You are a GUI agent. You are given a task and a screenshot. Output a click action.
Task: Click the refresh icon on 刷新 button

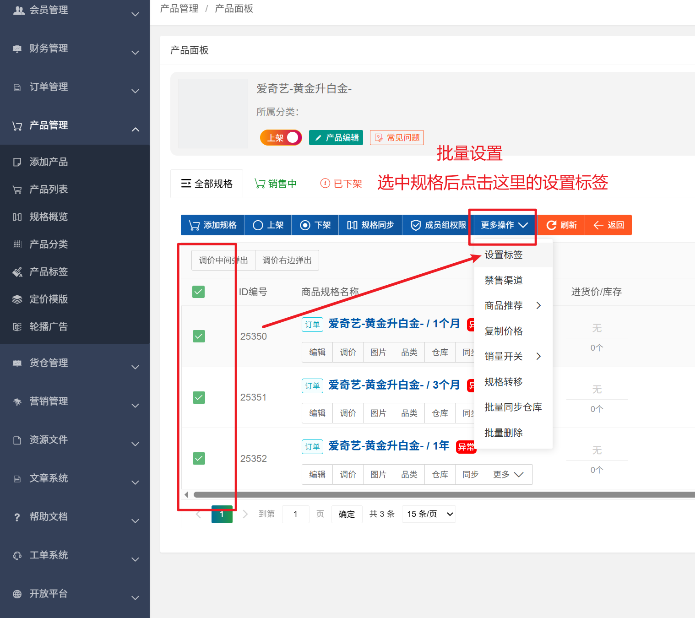pyautogui.click(x=551, y=225)
